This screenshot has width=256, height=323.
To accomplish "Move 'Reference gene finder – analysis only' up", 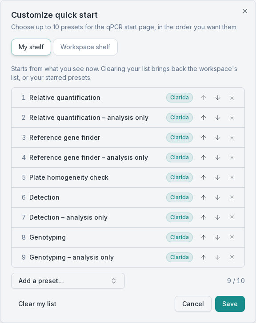I will pos(204,158).
